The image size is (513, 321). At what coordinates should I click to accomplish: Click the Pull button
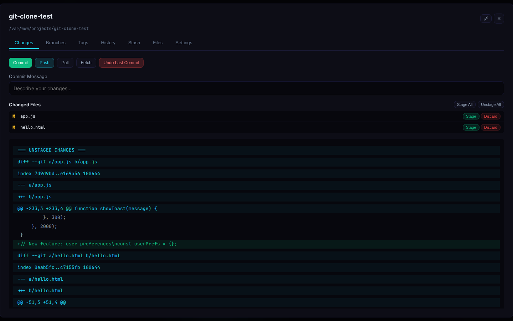click(x=65, y=63)
